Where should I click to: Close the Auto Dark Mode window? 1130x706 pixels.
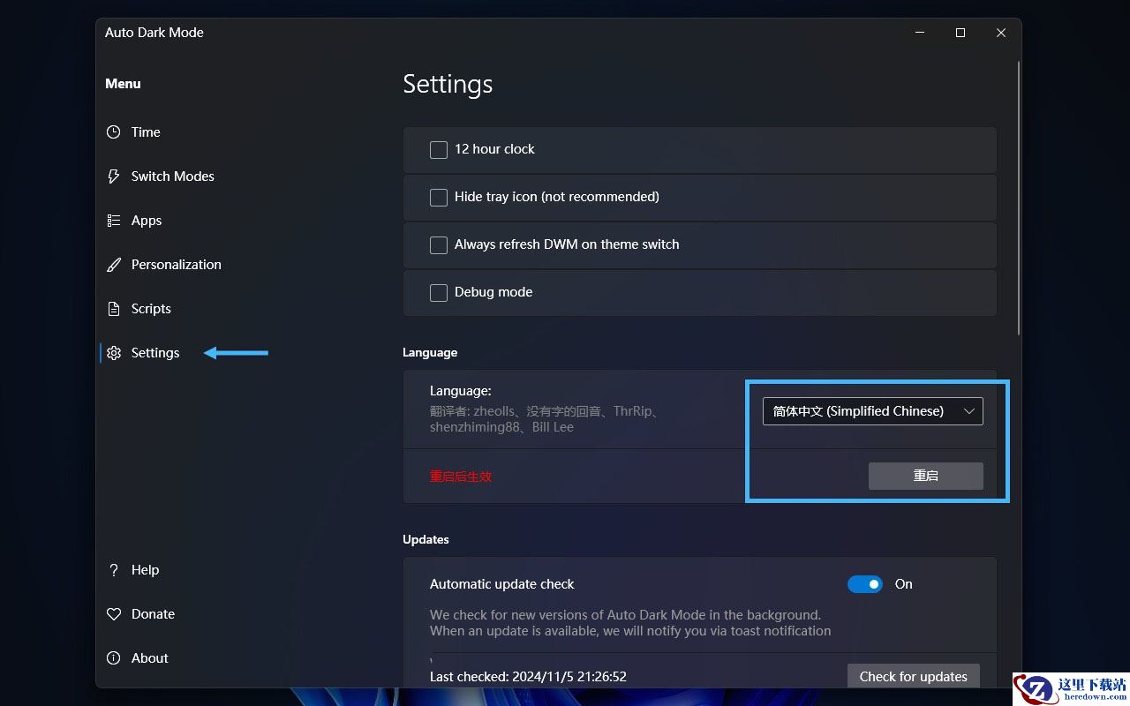click(x=1001, y=33)
